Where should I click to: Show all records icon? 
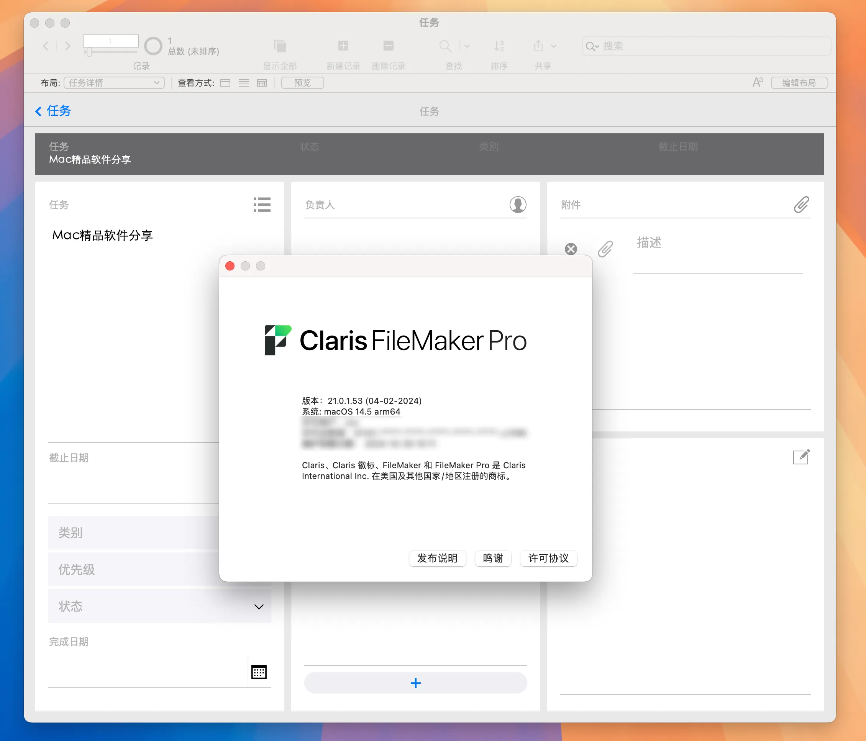point(280,46)
